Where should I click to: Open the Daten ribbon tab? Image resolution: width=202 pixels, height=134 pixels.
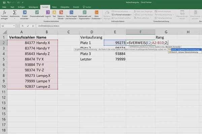(x=54, y=6)
